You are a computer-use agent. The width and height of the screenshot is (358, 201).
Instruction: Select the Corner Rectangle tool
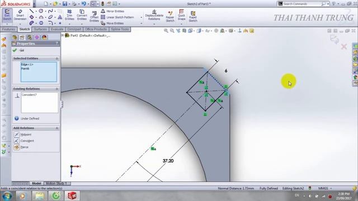pos(31,17)
